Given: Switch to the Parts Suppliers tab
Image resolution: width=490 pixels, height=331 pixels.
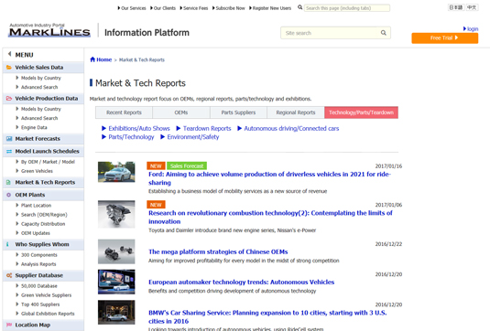Looking at the screenshot, I should click(238, 112).
